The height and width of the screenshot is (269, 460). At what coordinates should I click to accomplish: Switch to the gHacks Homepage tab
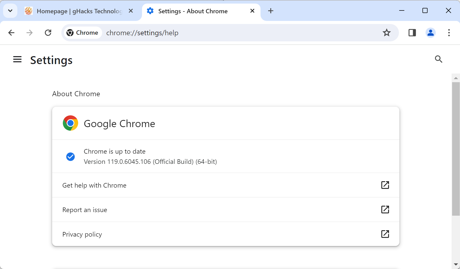click(x=77, y=11)
